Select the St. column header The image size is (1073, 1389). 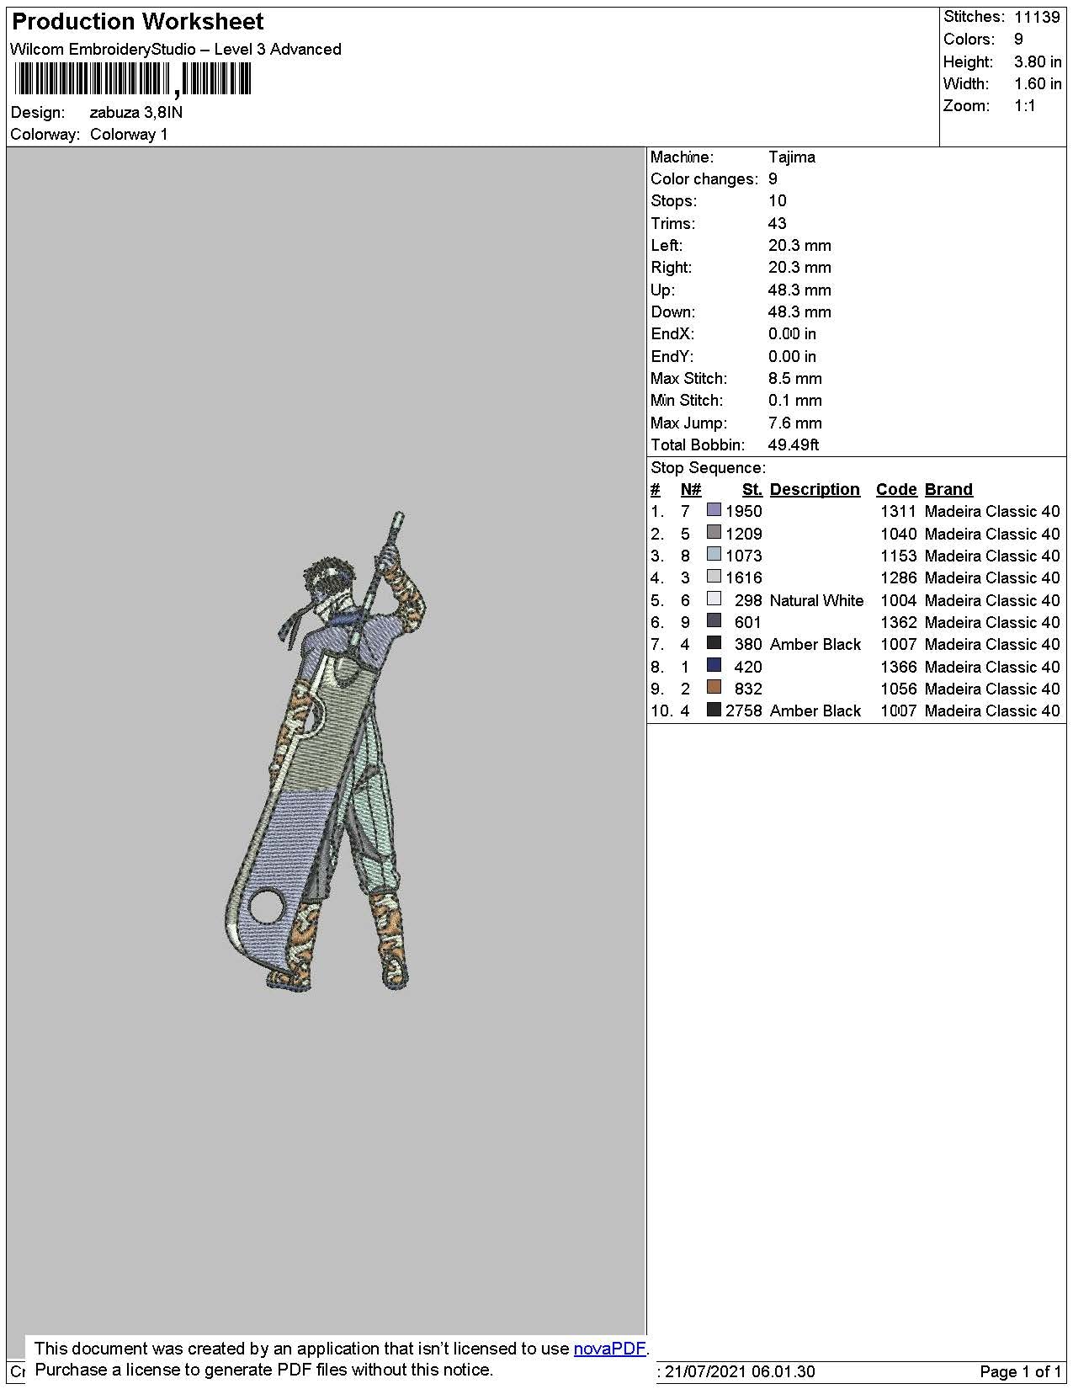(752, 489)
